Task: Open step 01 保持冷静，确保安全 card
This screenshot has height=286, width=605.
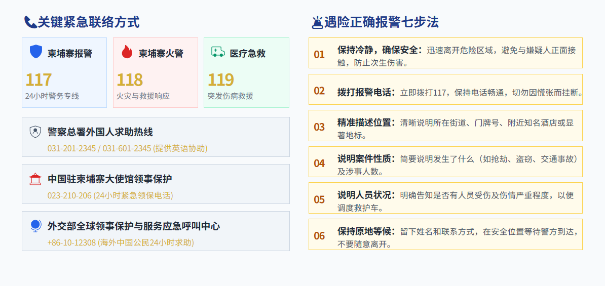Action: (x=446, y=53)
